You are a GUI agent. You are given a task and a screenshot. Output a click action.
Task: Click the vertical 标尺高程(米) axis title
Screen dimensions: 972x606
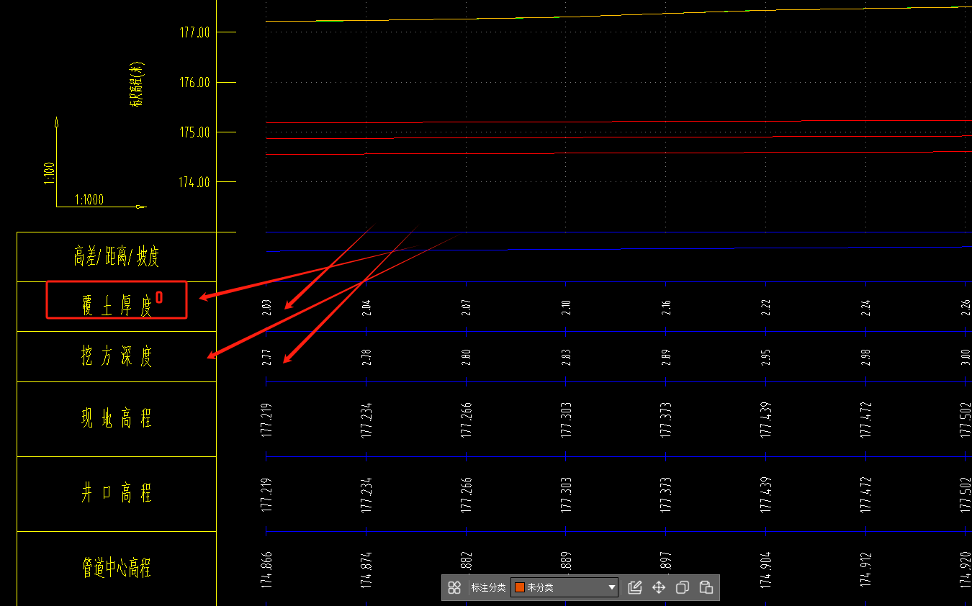click(x=138, y=83)
